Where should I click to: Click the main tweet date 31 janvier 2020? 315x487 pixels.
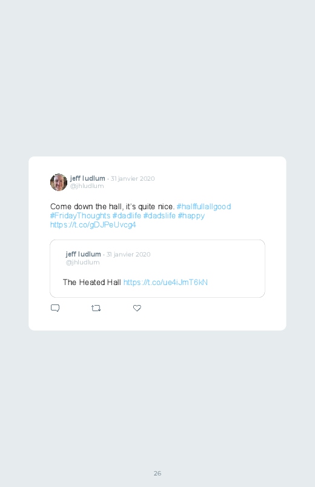[x=133, y=178]
